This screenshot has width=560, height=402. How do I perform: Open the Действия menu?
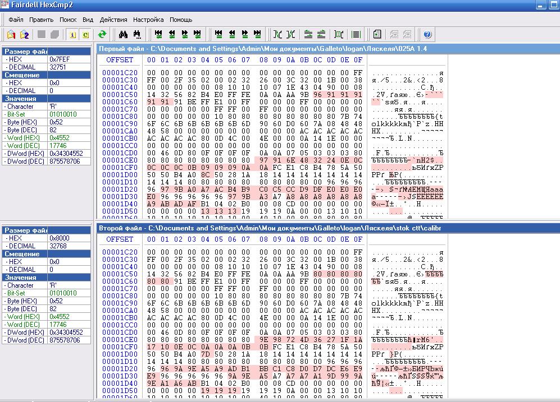[113, 20]
